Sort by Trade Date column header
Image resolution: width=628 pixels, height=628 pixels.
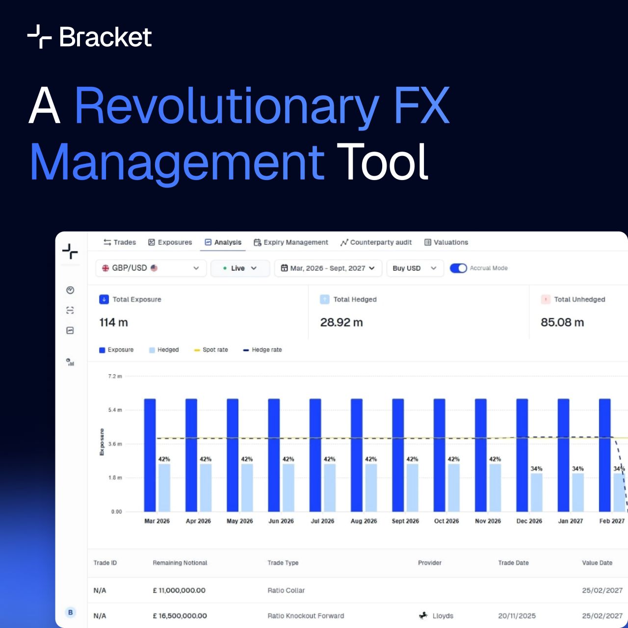[x=513, y=563]
